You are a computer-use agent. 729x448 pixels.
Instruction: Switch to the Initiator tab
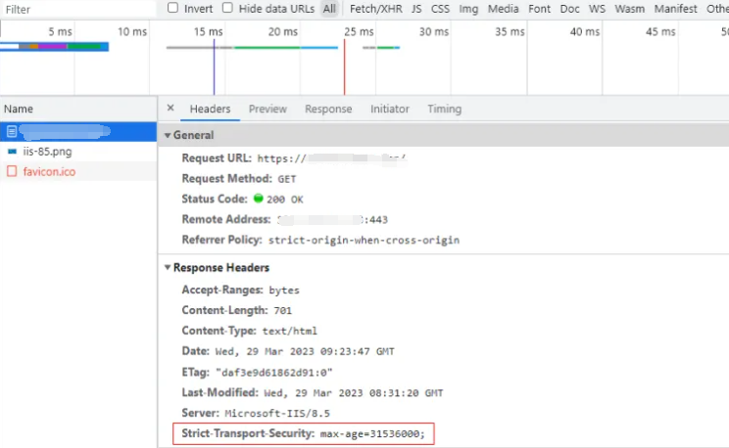click(x=389, y=109)
